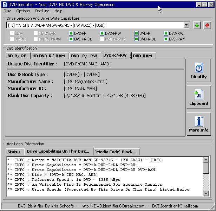Viewport: 216px width, 211px height.
Task: Click the DVD+R Write Capabilities log line
Action: 71,165
